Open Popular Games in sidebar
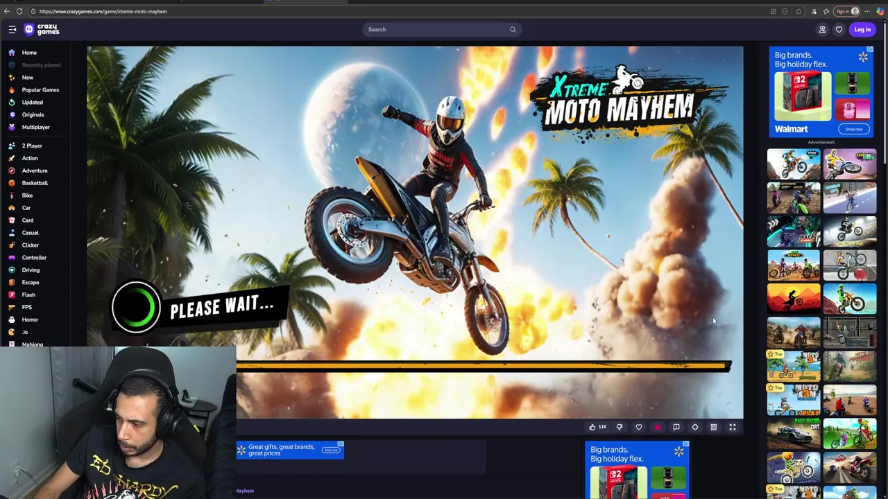This screenshot has height=499, width=888. tap(40, 90)
